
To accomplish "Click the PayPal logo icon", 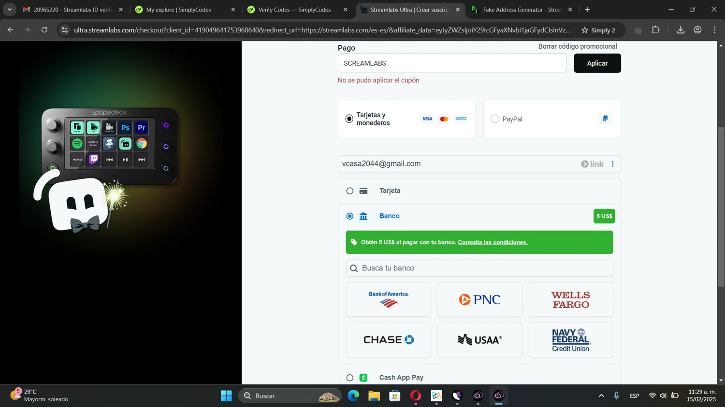I will click(605, 119).
